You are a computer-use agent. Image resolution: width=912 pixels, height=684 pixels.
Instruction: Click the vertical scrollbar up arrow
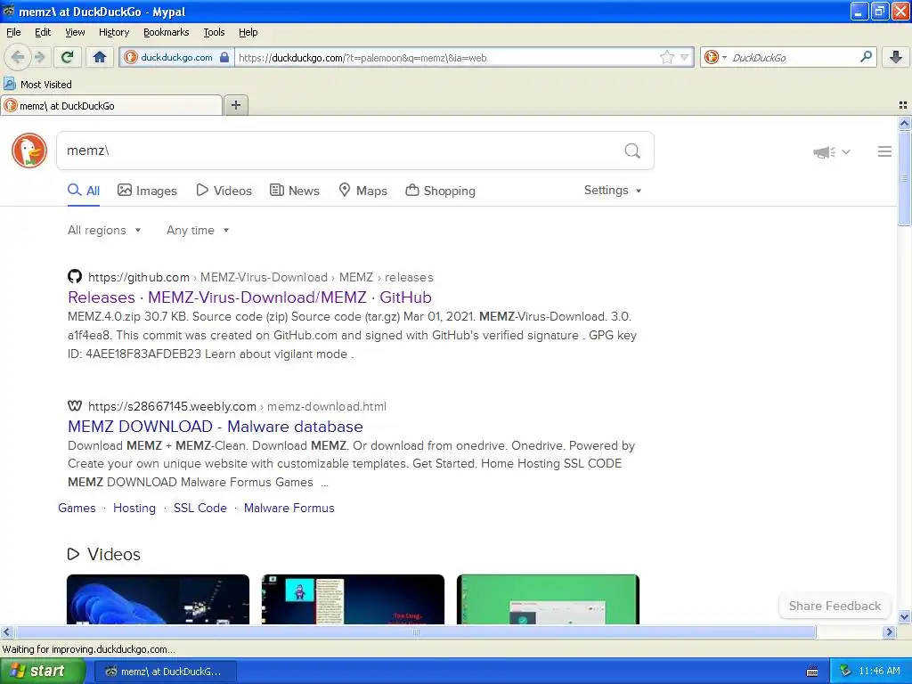tap(905, 123)
